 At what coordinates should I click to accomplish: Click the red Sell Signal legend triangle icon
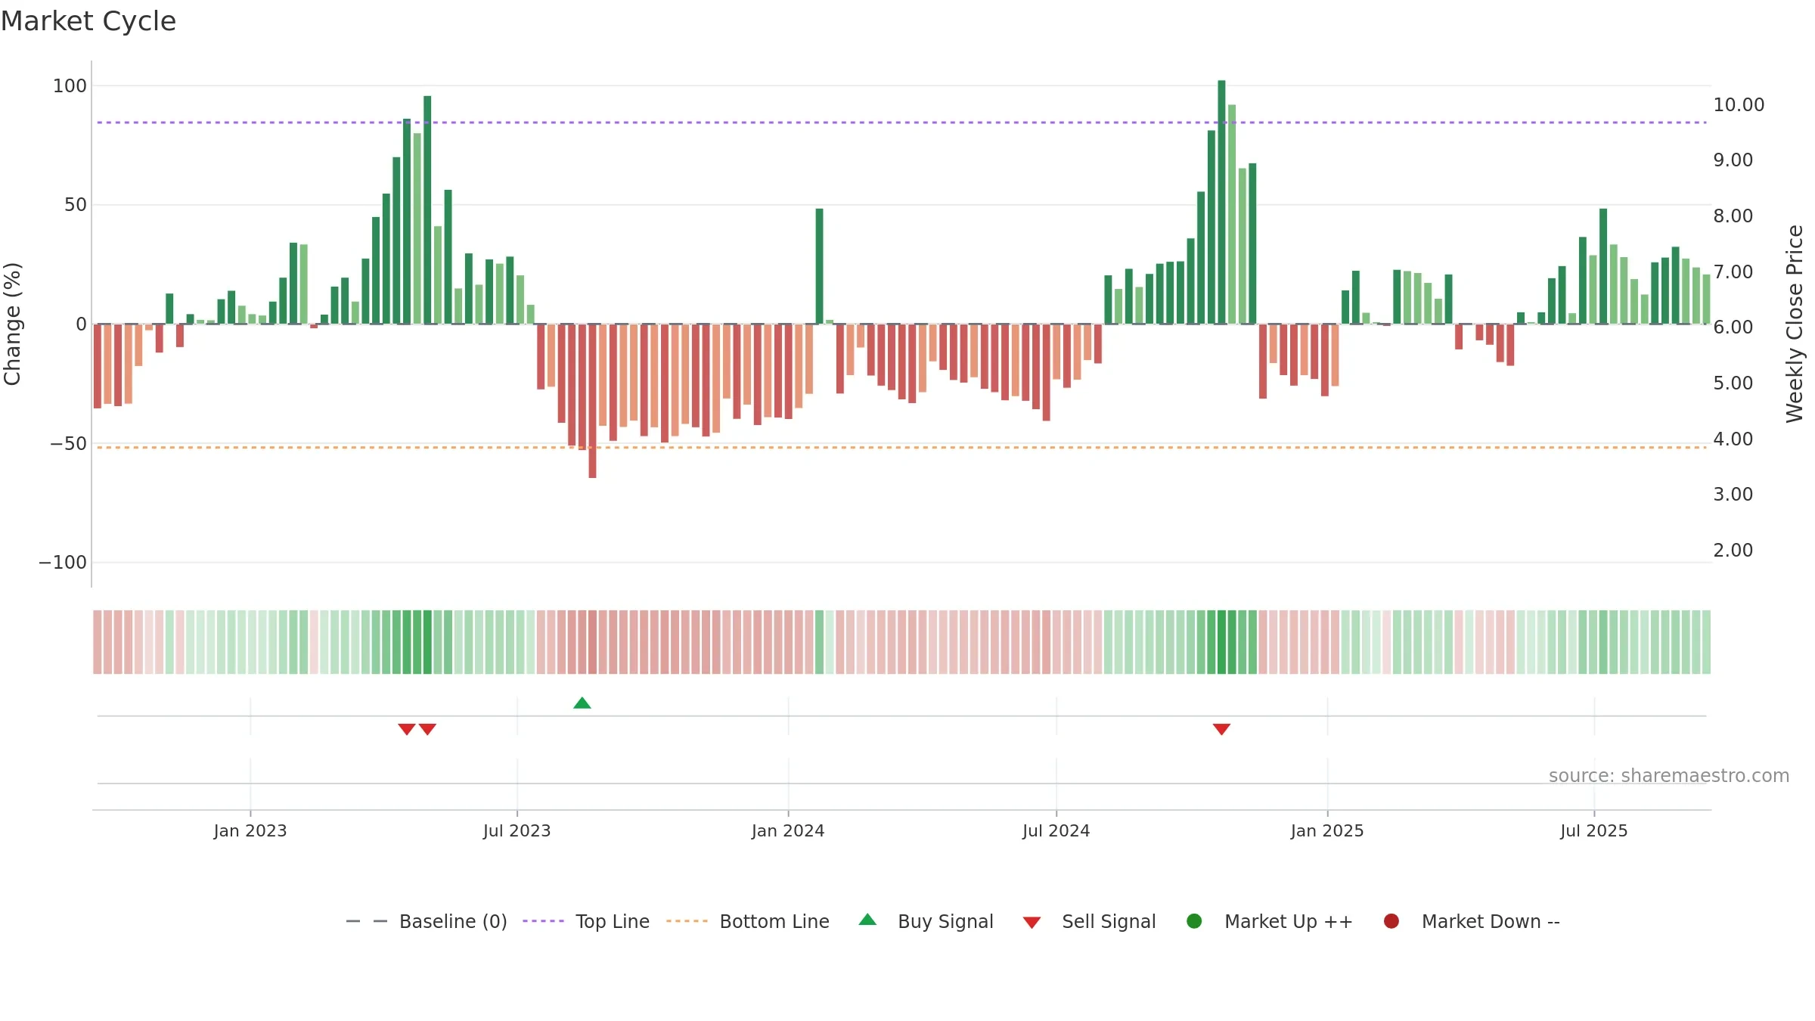[1032, 923]
